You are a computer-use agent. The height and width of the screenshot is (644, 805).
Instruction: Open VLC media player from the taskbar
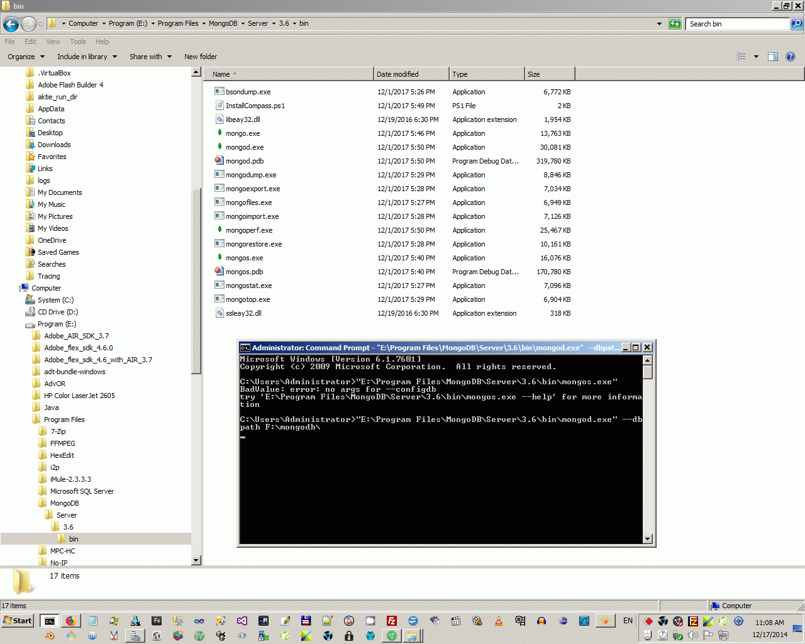click(x=498, y=621)
